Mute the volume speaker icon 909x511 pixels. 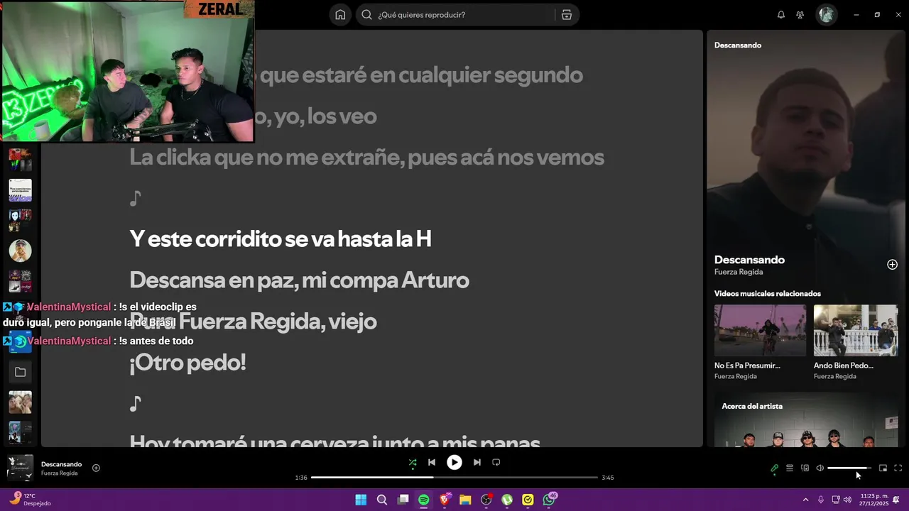click(x=820, y=468)
